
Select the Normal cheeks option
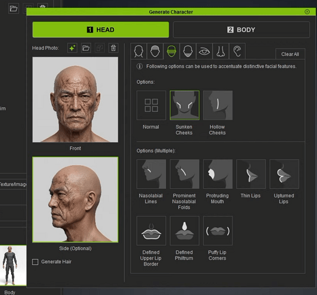click(x=151, y=105)
